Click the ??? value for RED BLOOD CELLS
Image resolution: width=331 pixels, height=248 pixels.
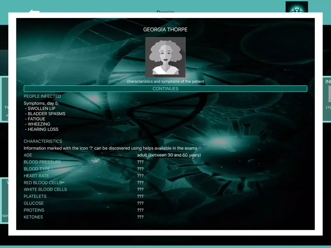pyautogui.click(x=140, y=183)
